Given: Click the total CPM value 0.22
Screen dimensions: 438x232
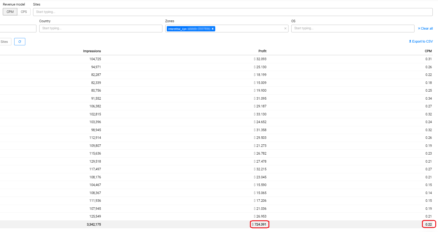Looking at the screenshot, I should click(x=428, y=225).
